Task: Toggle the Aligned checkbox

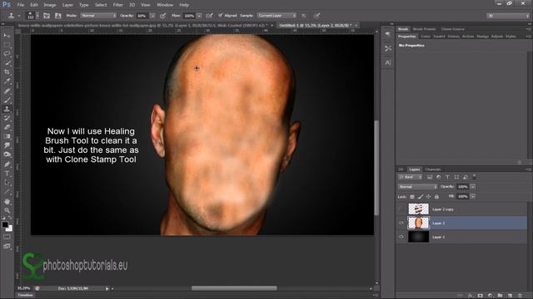Action: pos(221,16)
